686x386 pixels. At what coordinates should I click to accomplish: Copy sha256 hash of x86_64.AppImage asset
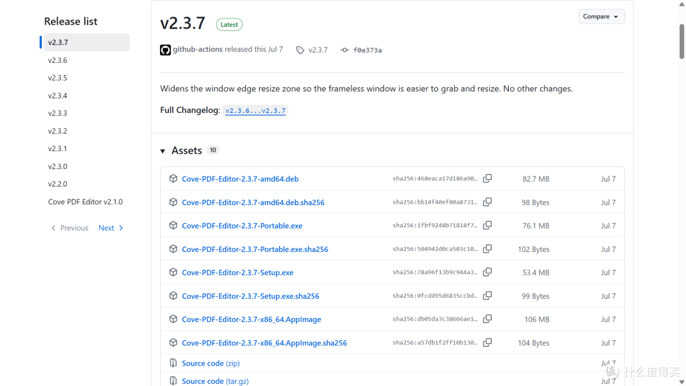click(x=487, y=319)
